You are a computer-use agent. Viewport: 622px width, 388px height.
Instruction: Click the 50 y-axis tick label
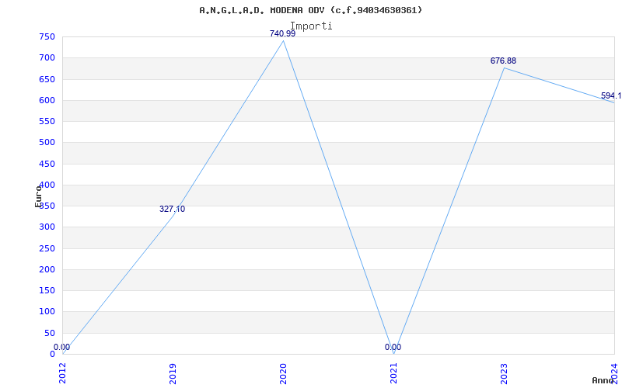click(x=50, y=333)
